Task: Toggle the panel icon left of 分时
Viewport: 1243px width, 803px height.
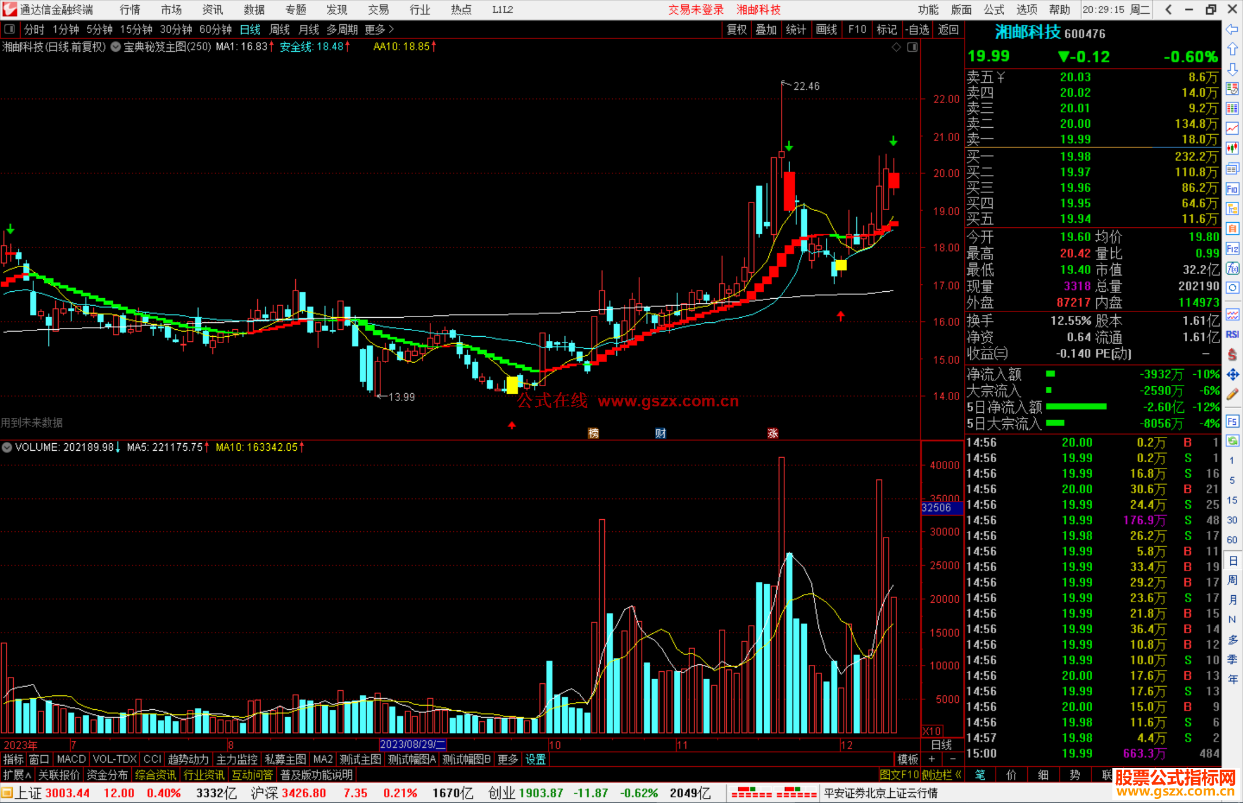Action: click(9, 29)
